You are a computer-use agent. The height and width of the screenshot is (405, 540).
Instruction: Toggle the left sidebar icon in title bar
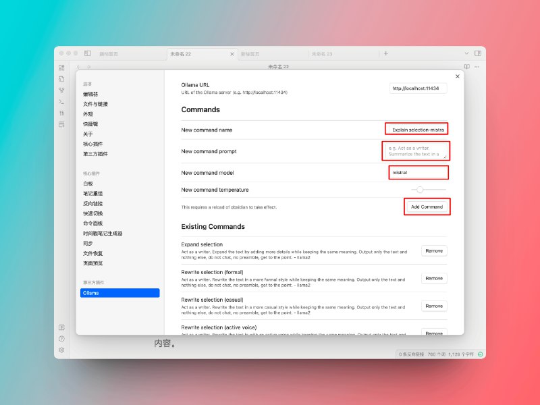click(88, 53)
